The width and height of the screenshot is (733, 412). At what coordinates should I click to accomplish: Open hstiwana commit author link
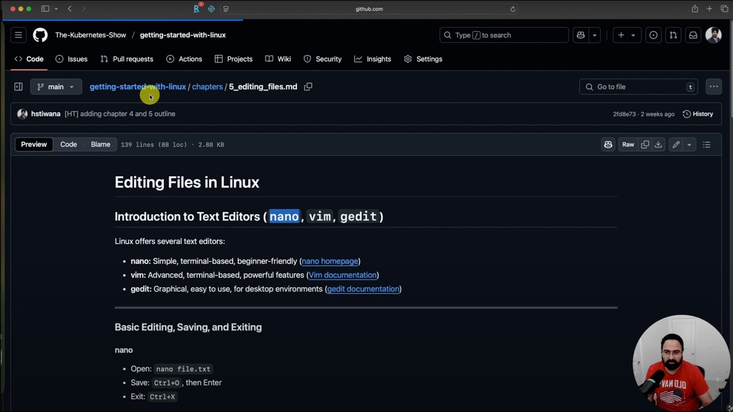pyautogui.click(x=46, y=114)
